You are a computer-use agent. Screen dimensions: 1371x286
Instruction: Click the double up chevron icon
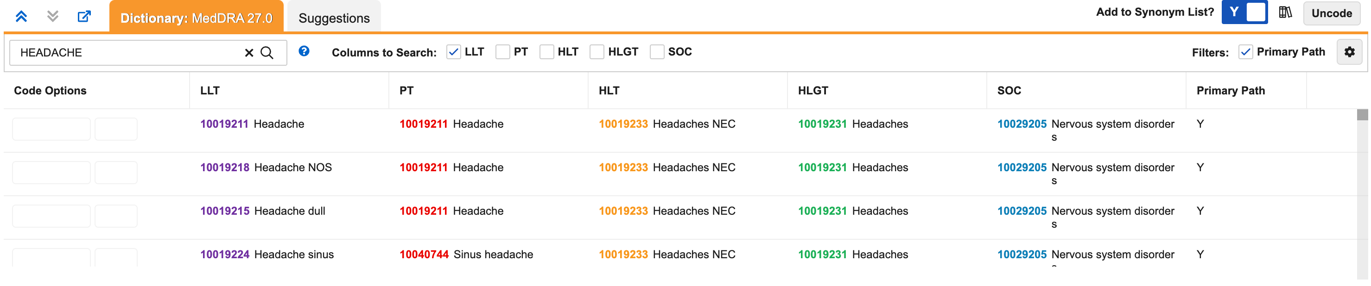(21, 17)
